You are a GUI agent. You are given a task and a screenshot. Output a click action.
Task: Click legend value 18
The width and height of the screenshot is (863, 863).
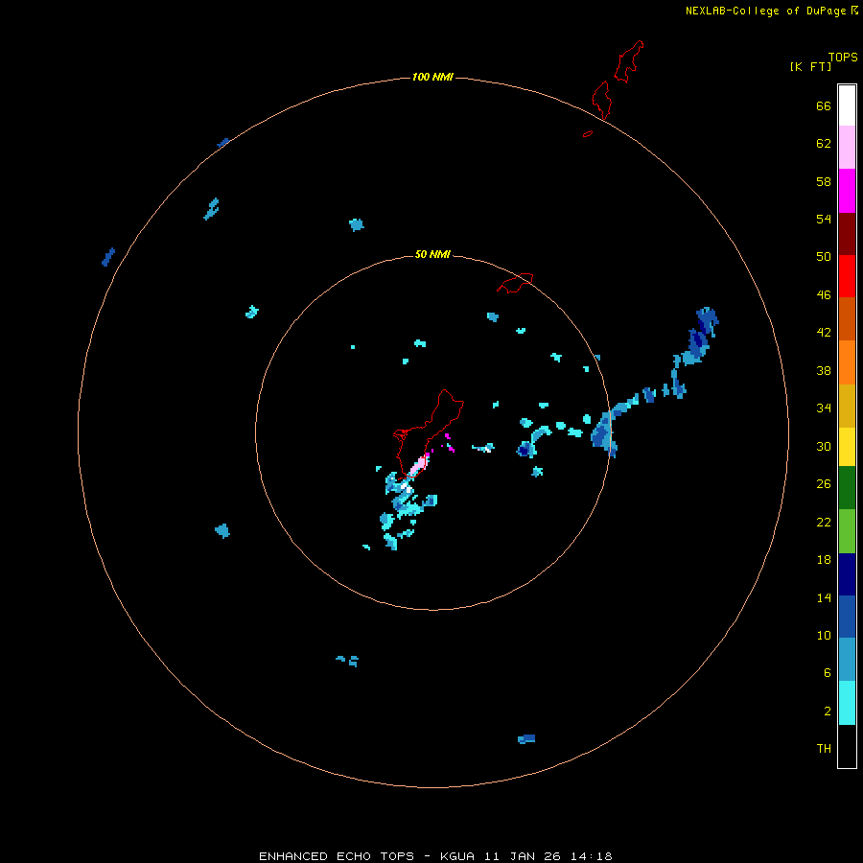(x=824, y=560)
